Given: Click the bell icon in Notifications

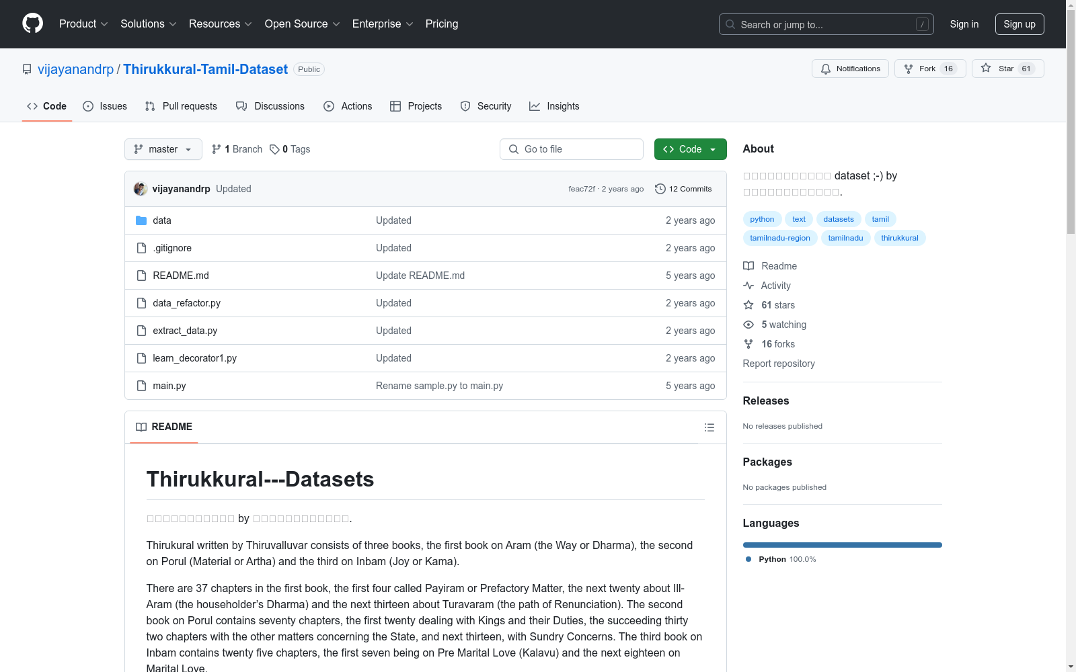Looking at the screenshot, I should tap(826, 69).
